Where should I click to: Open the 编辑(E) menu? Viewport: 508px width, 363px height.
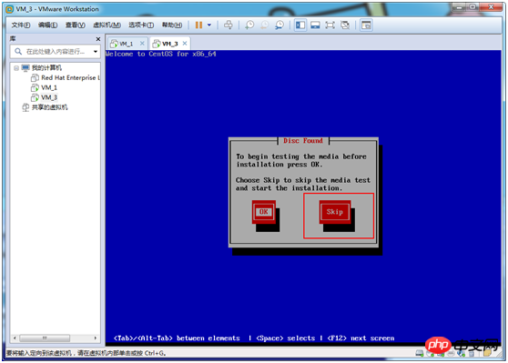tap(47, 25)
